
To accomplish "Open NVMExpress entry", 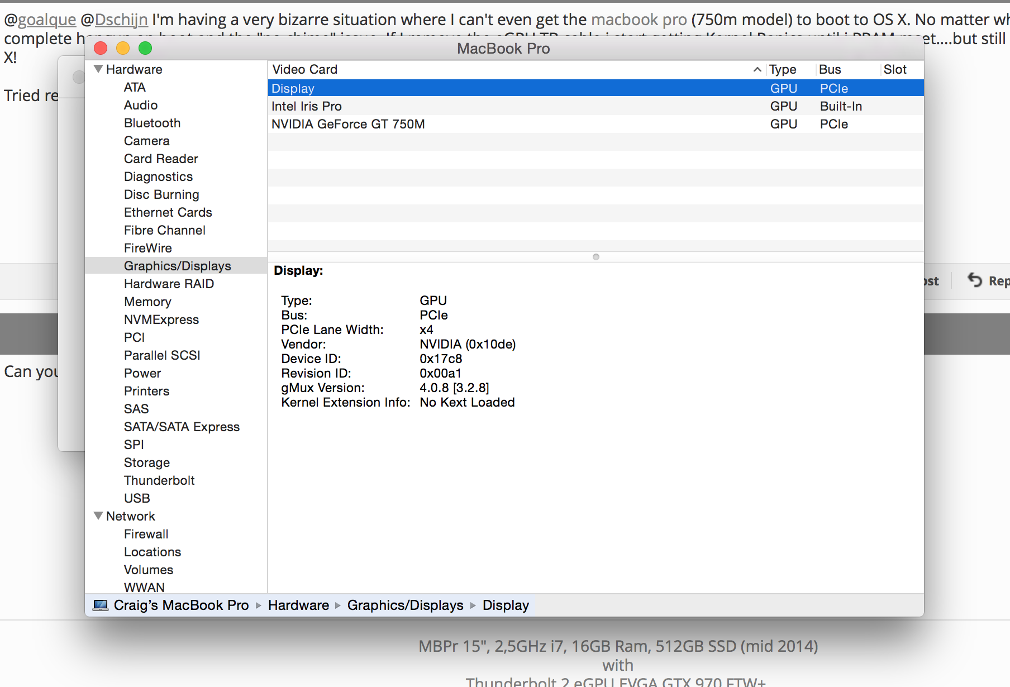I will pyautogui.click(x=161, y=319).
